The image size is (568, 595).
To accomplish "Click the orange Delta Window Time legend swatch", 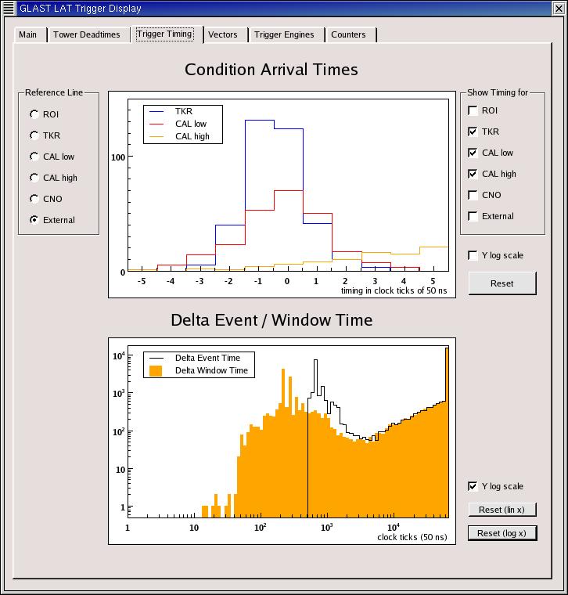I will [x=156, y=371].
